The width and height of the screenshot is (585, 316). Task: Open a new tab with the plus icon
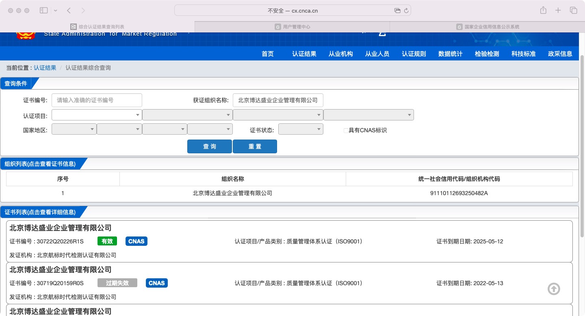point(558,11)
